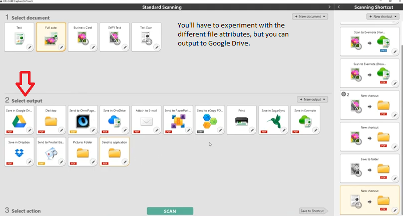Select the Business Card document type
Image resolution: width=403 pixels, height=216 pixels.
click(82, 37)
